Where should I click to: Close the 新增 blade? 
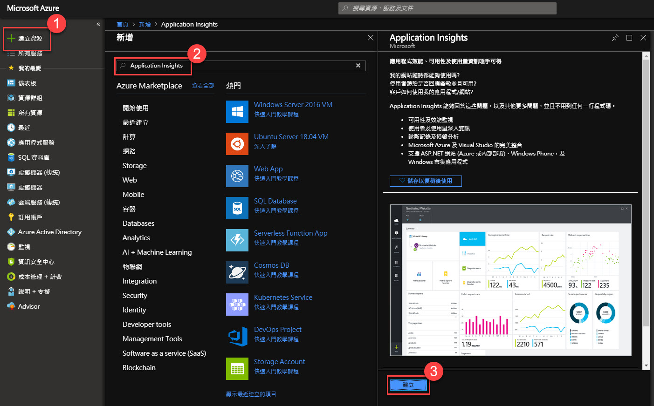click(x=371, y=38)
